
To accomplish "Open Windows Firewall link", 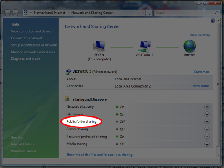I will point(24,151).
